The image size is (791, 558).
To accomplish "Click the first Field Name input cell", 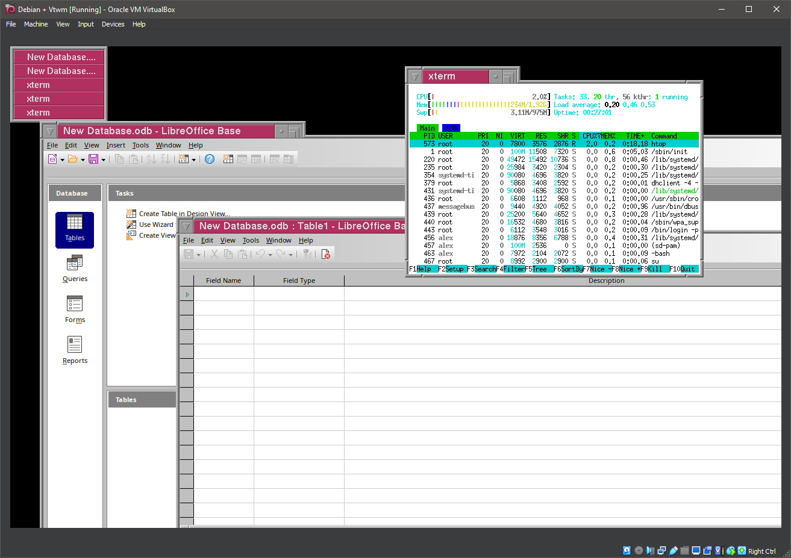I will pyautogui.click(x=223, y=294).
